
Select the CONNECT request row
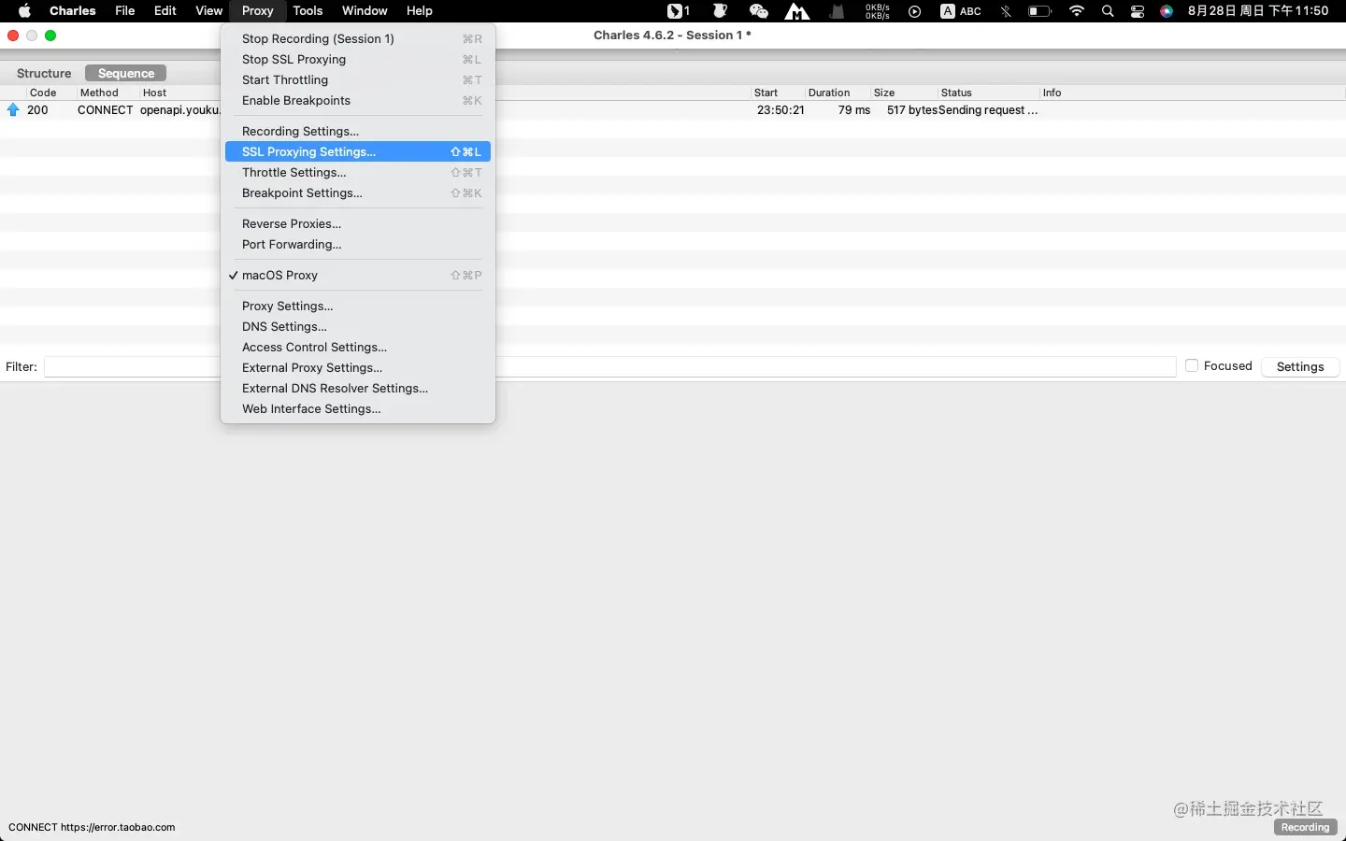673,110
